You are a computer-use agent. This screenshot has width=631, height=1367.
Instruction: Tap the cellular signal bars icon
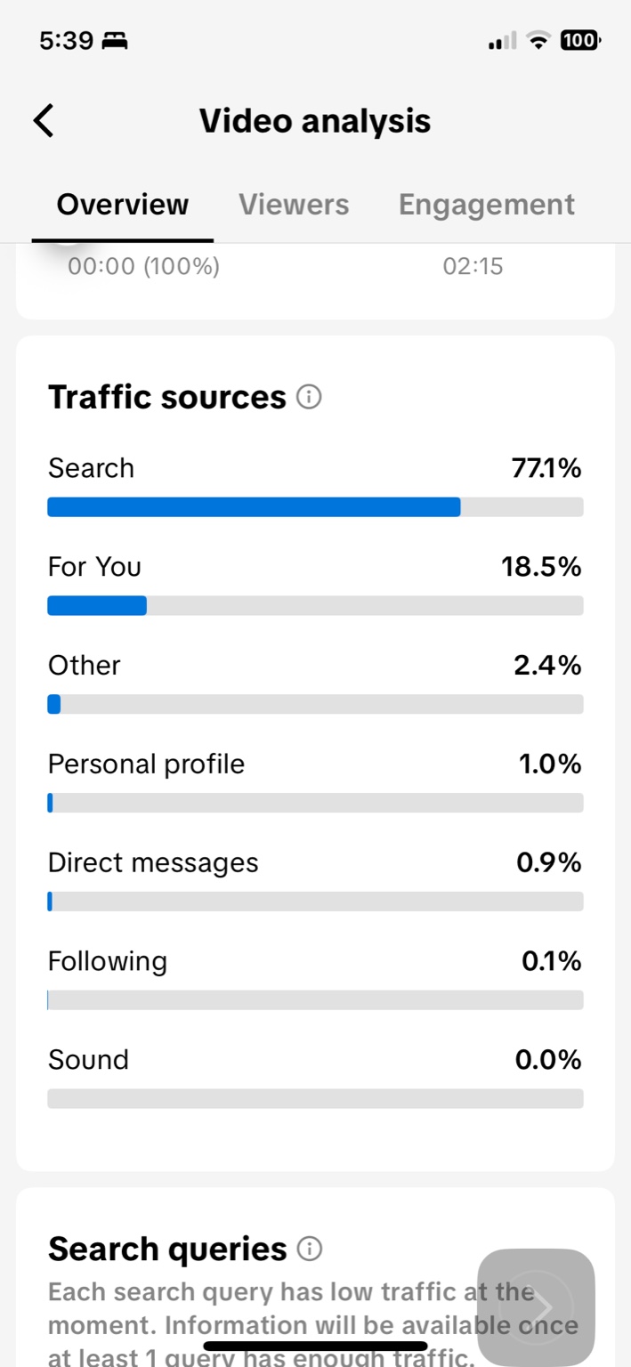tap(503, 41)
